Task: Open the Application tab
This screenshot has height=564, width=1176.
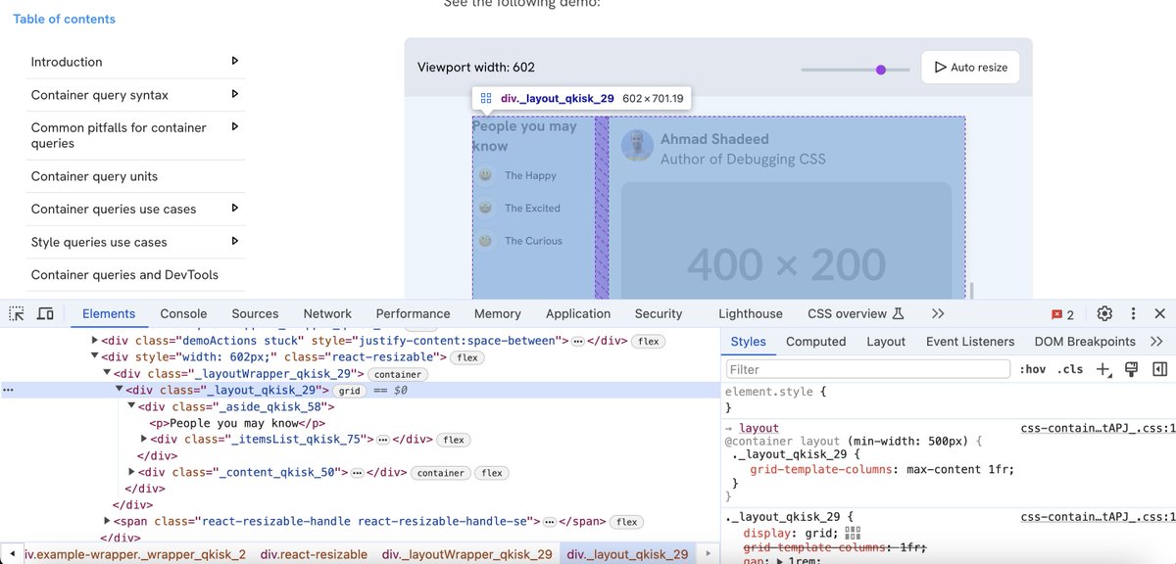Action: pyautogui.click(x=578, y=313)
